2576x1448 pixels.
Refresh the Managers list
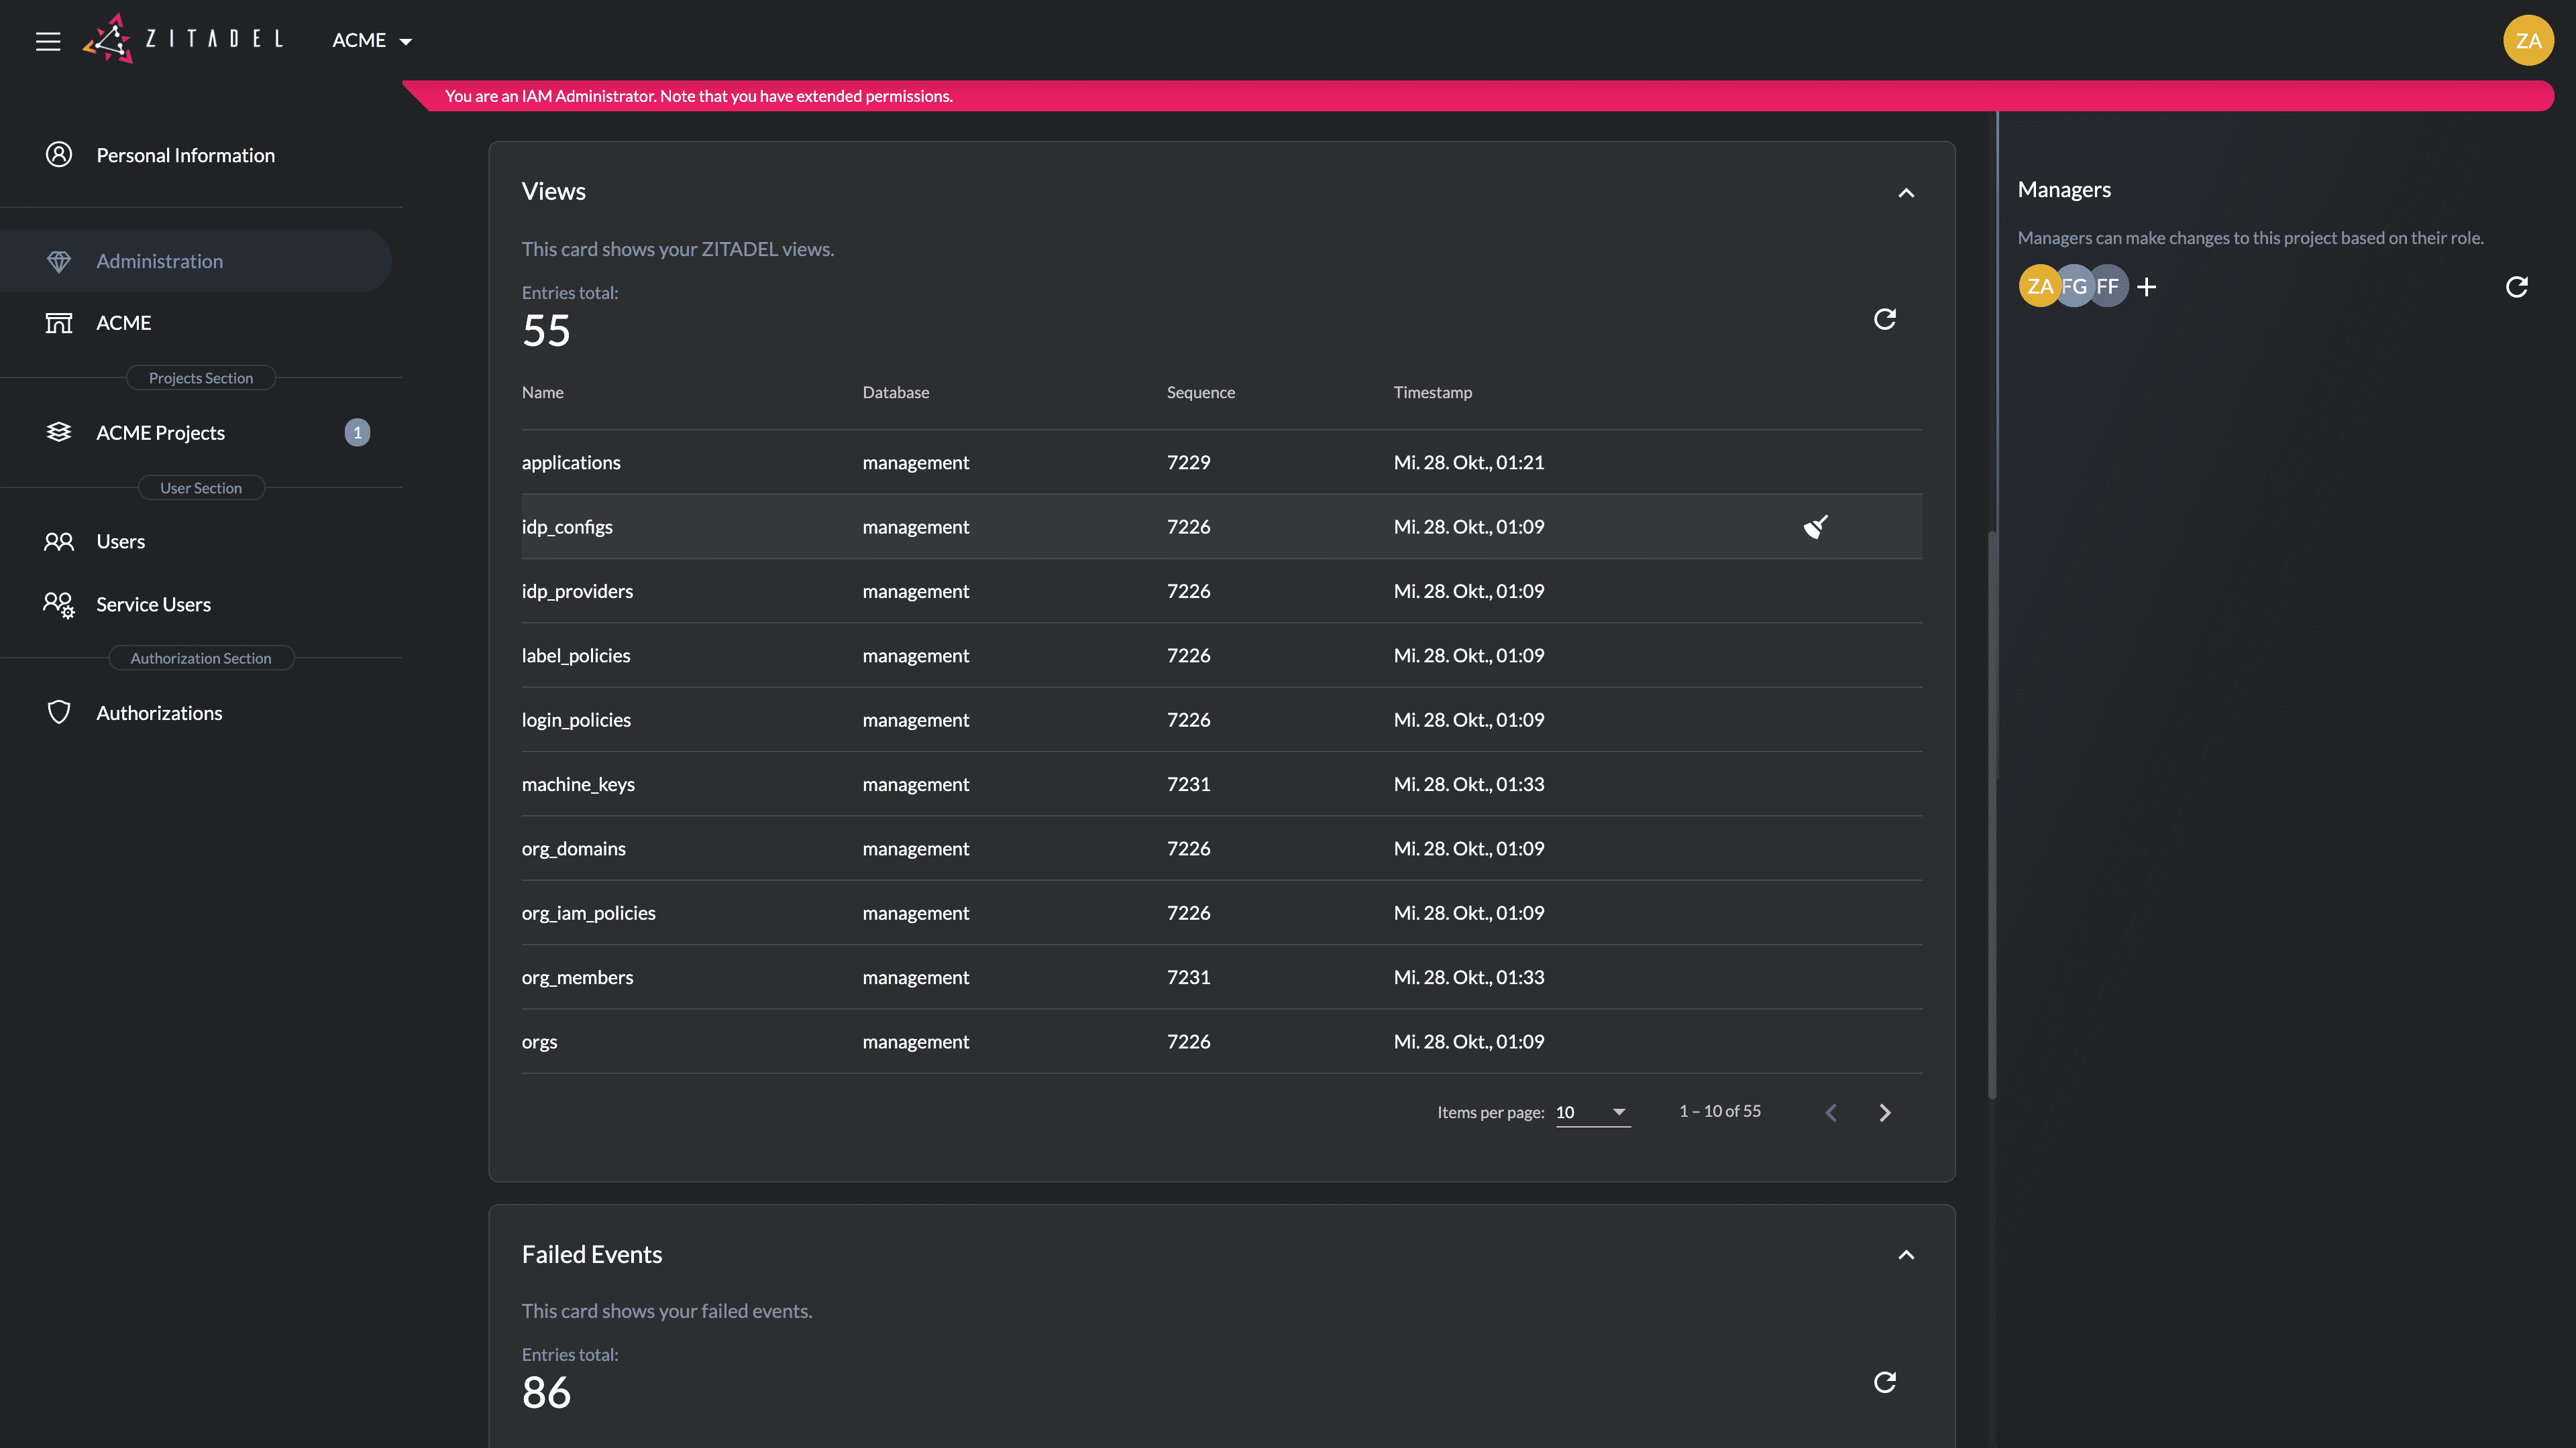(2516, 288)
